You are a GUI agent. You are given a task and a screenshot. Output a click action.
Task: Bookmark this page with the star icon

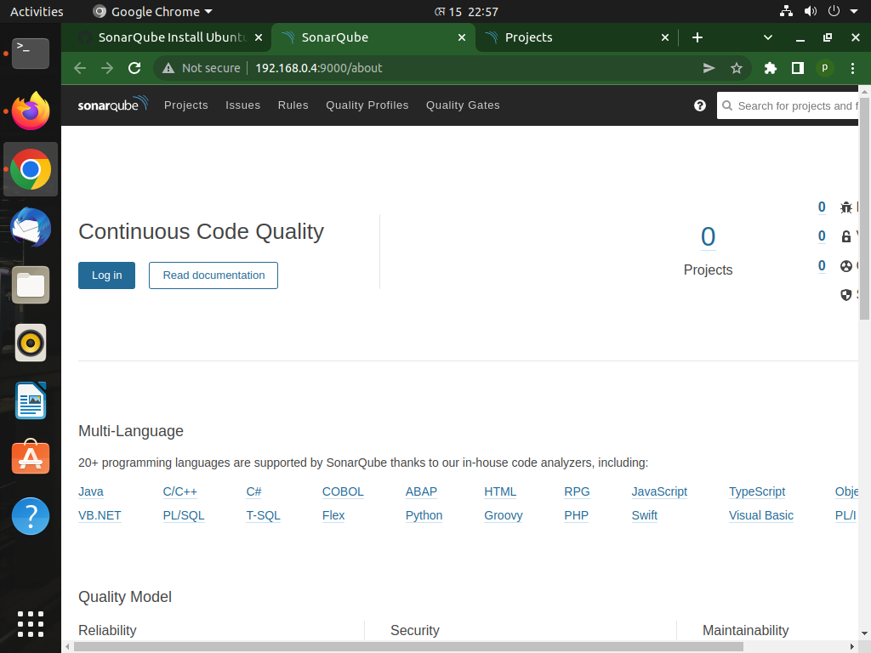point(737,68)
